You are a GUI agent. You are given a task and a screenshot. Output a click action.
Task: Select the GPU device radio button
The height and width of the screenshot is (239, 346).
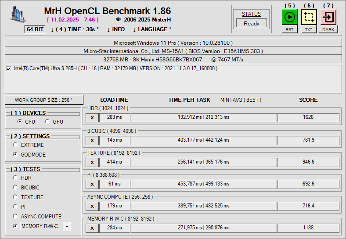(47, 121)
